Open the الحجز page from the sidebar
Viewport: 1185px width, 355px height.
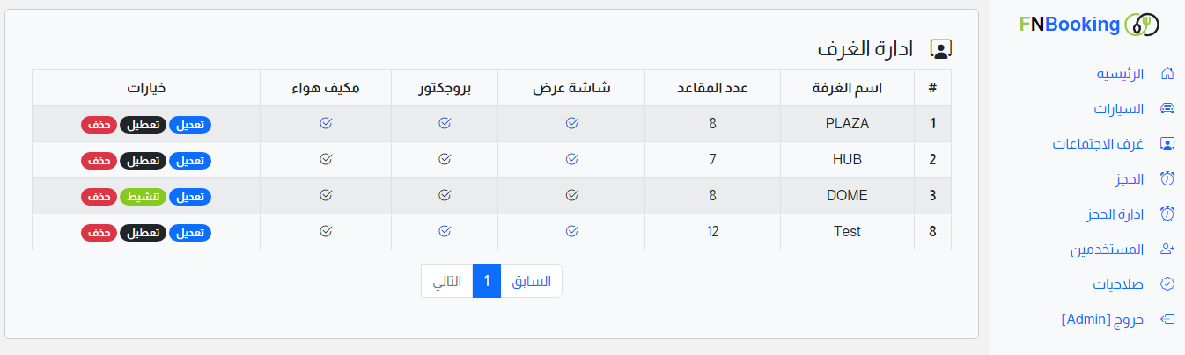(1130, 179)
